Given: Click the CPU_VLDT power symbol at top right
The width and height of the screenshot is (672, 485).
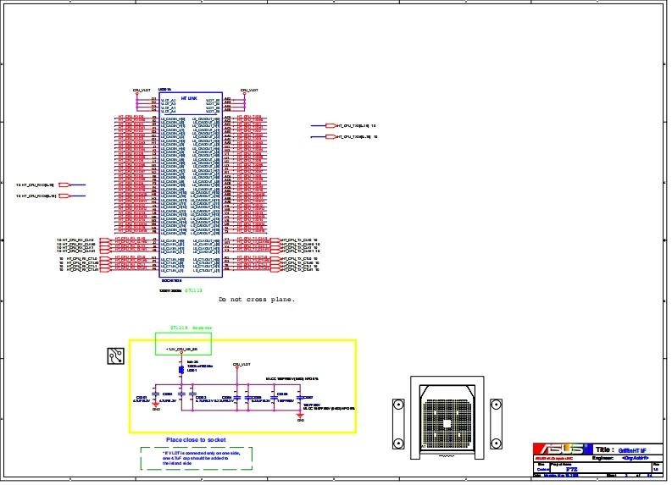Looking at the screenshot, I should point(248,91).
